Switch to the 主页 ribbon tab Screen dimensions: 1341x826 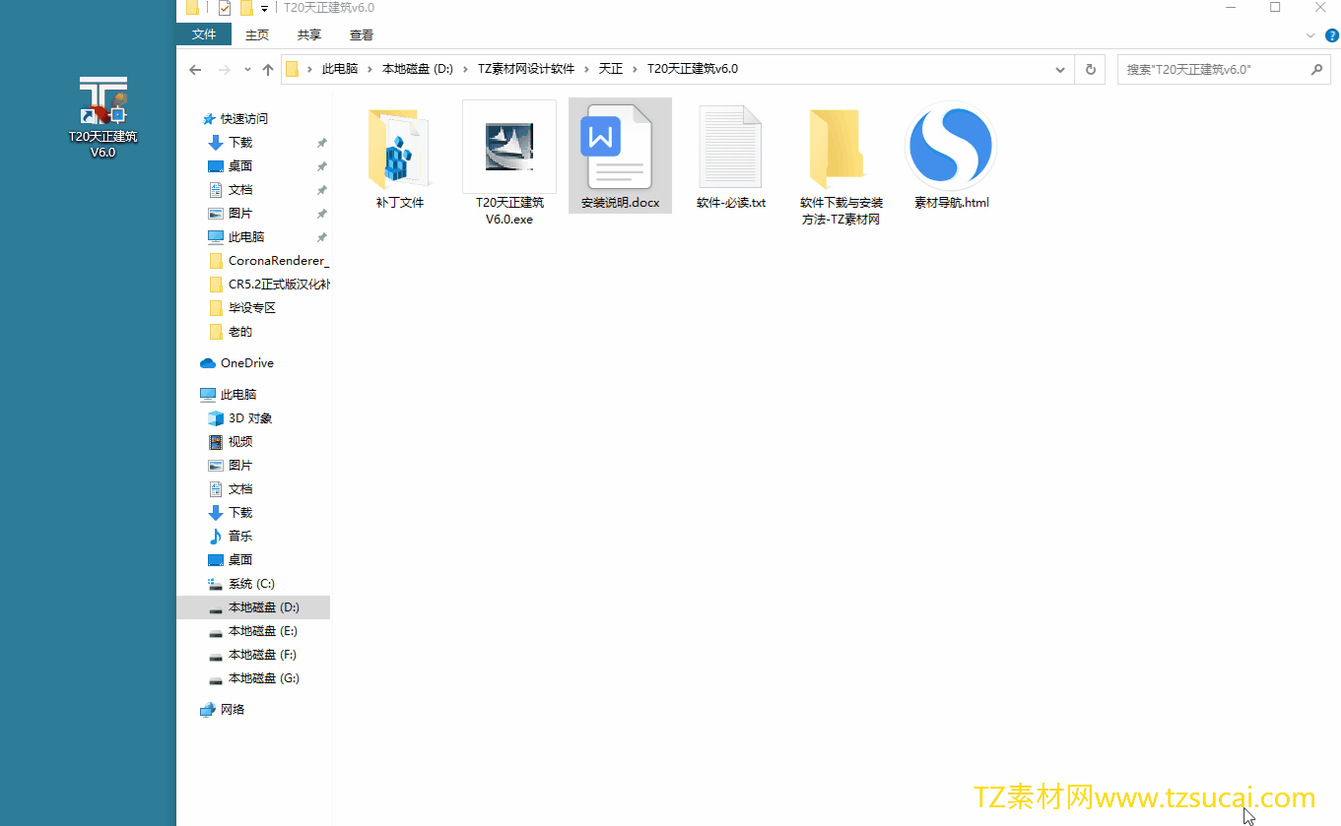pyautogui.click(x=257, y=34)
